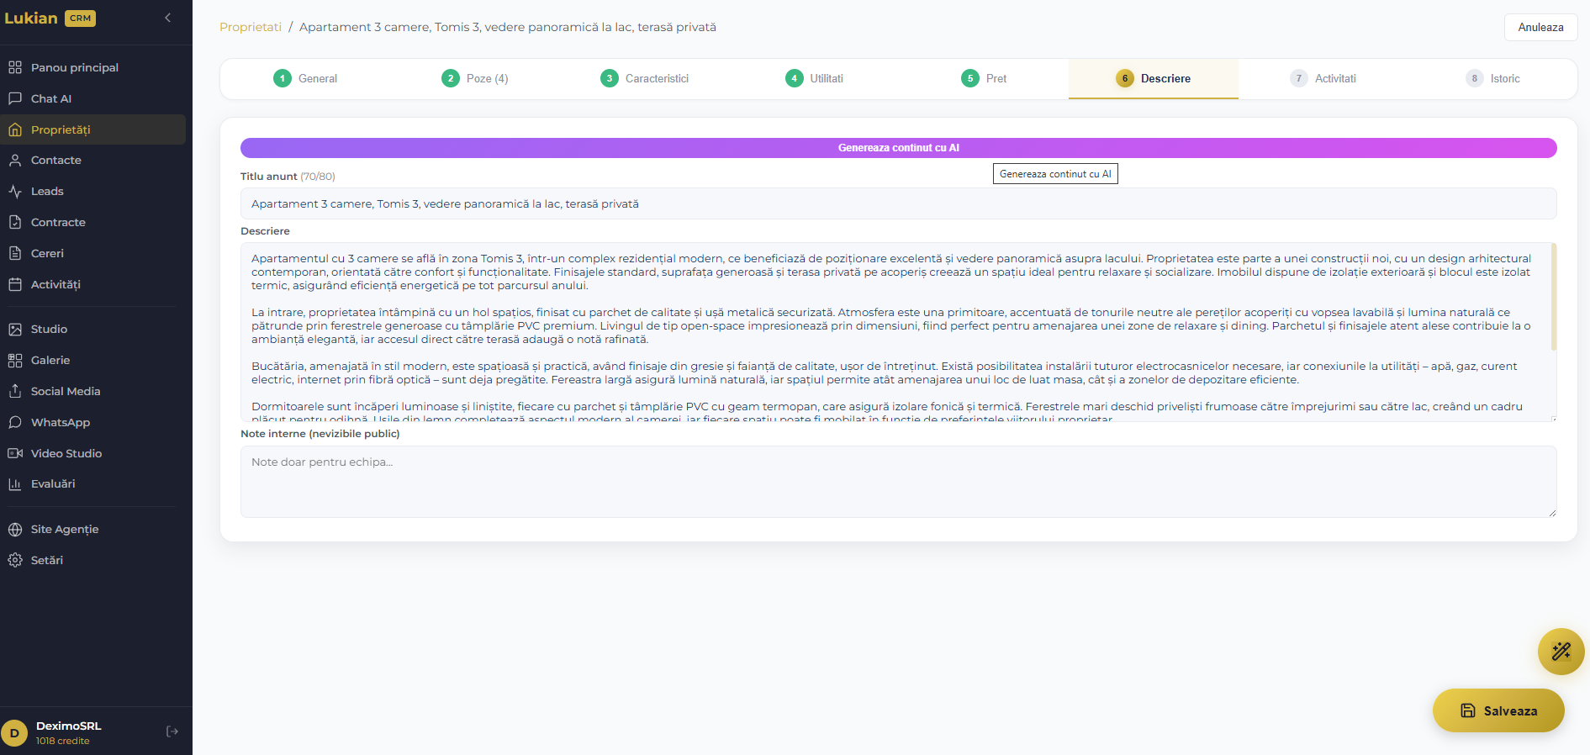Open the Evaluări chart icon
This screenshot has height=755, width=1590.
tap(15, 483)
